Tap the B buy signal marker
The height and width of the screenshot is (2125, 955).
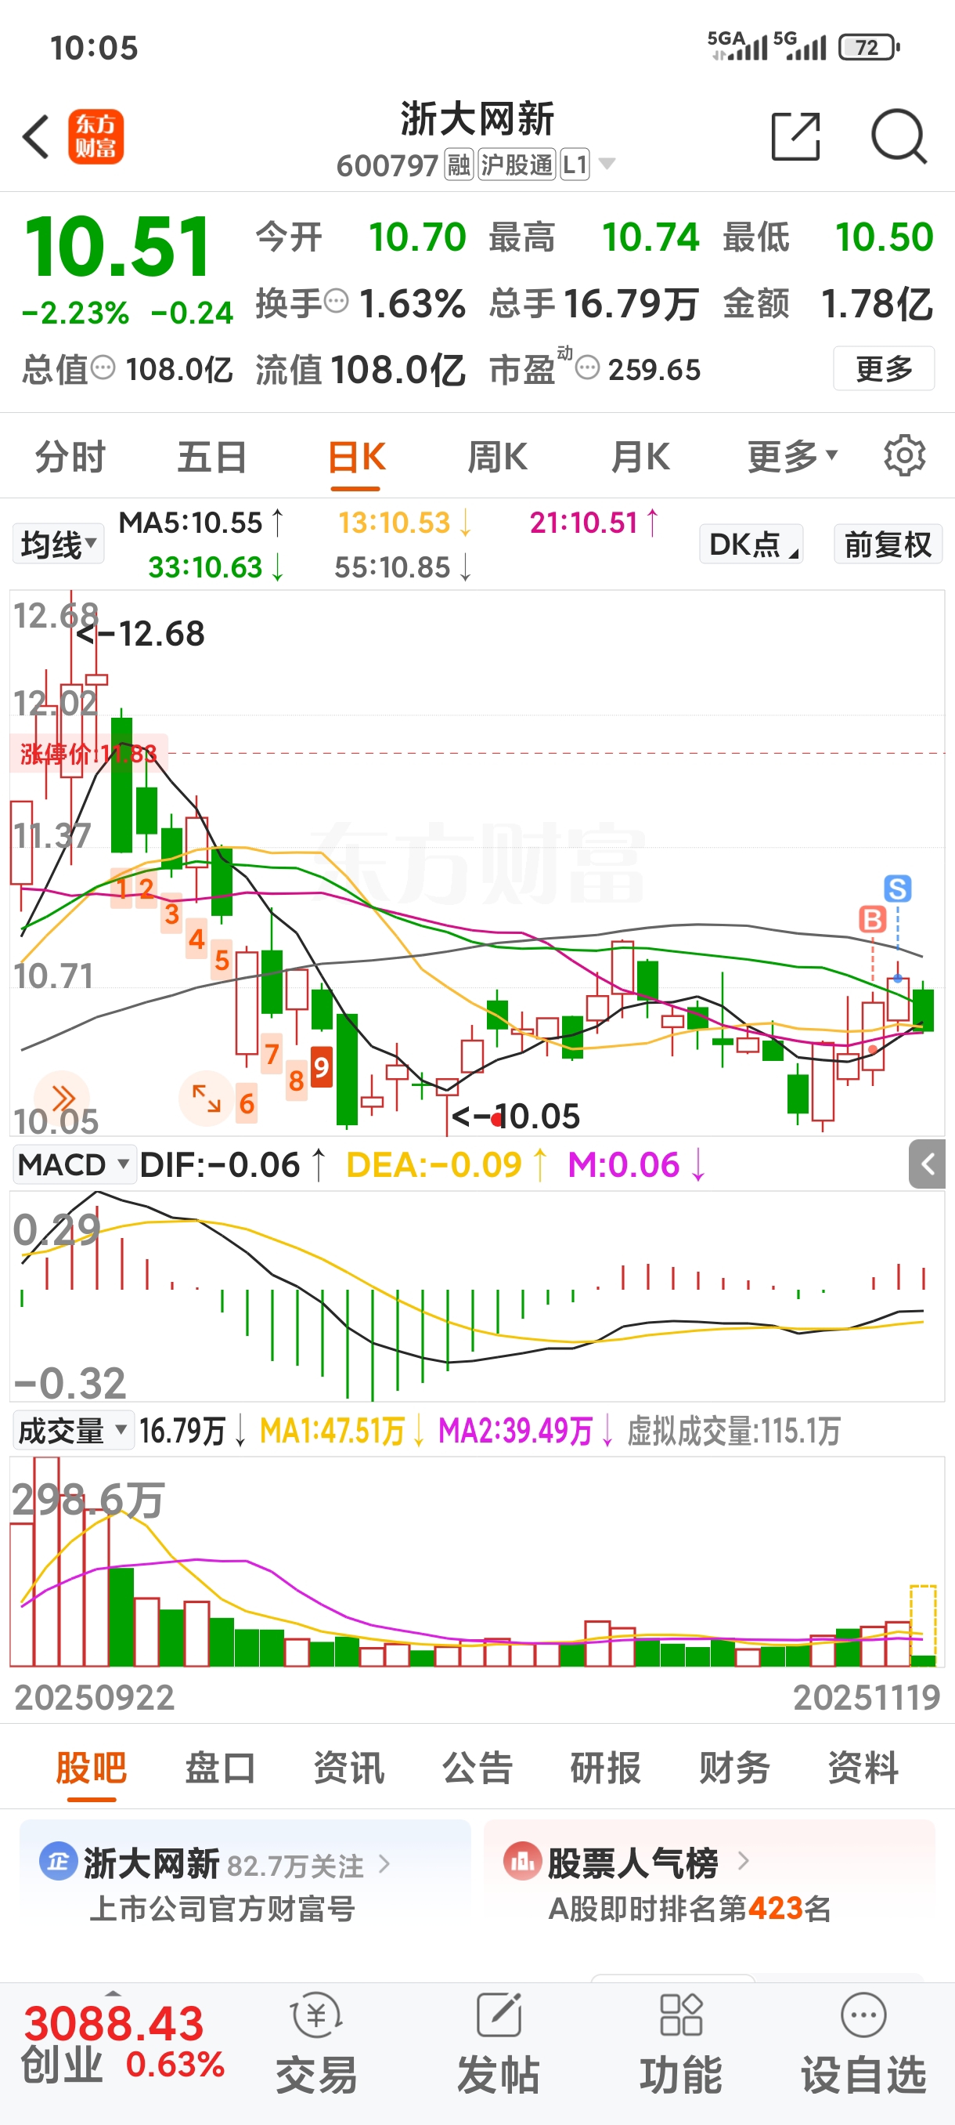click(873, 919)
